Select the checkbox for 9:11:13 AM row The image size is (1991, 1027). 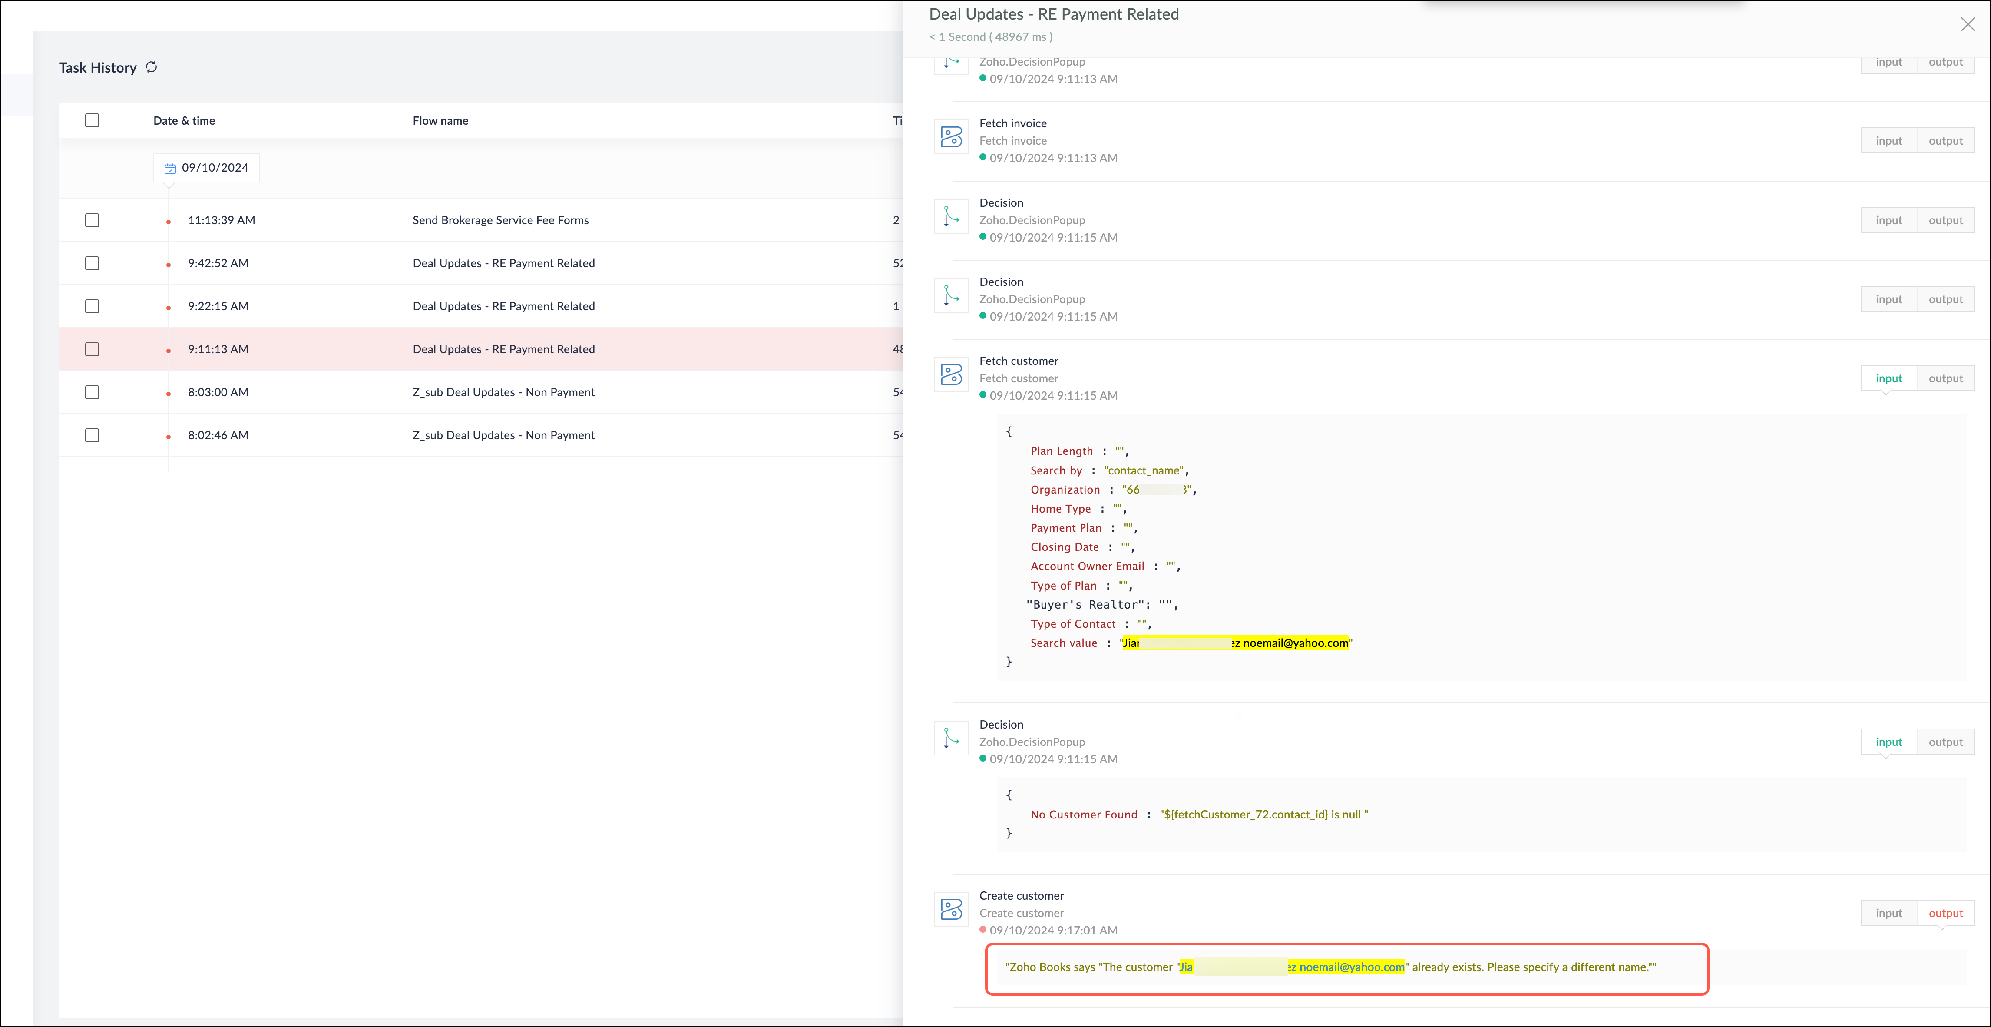tap(92, 350)
